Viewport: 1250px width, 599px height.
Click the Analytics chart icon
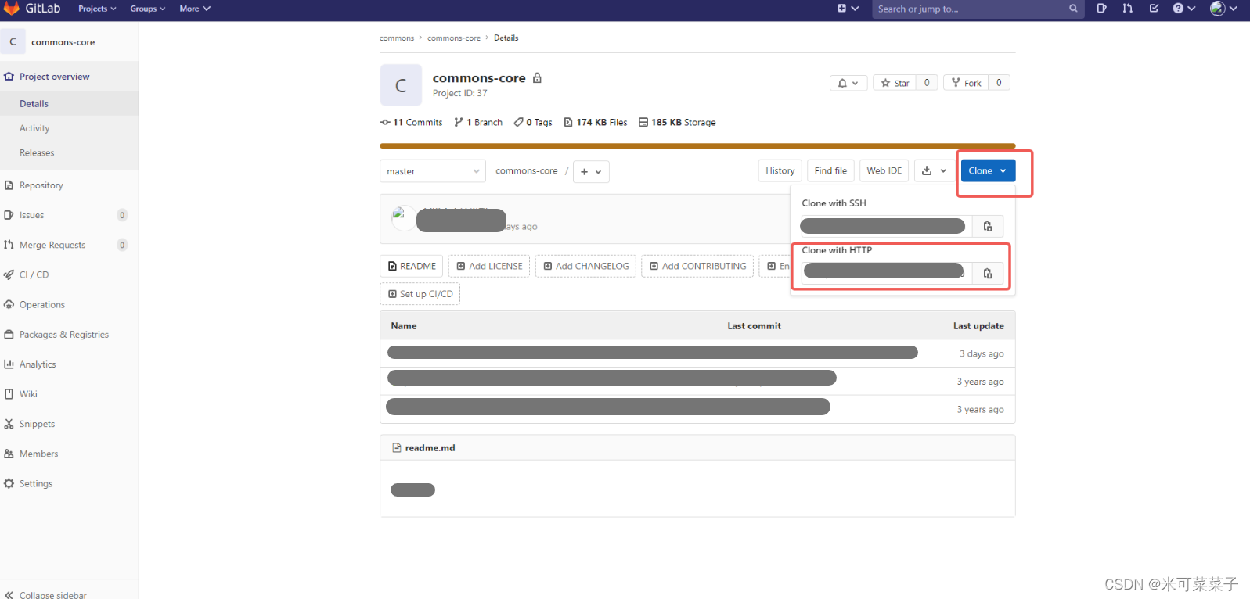[x=9, y=364]
